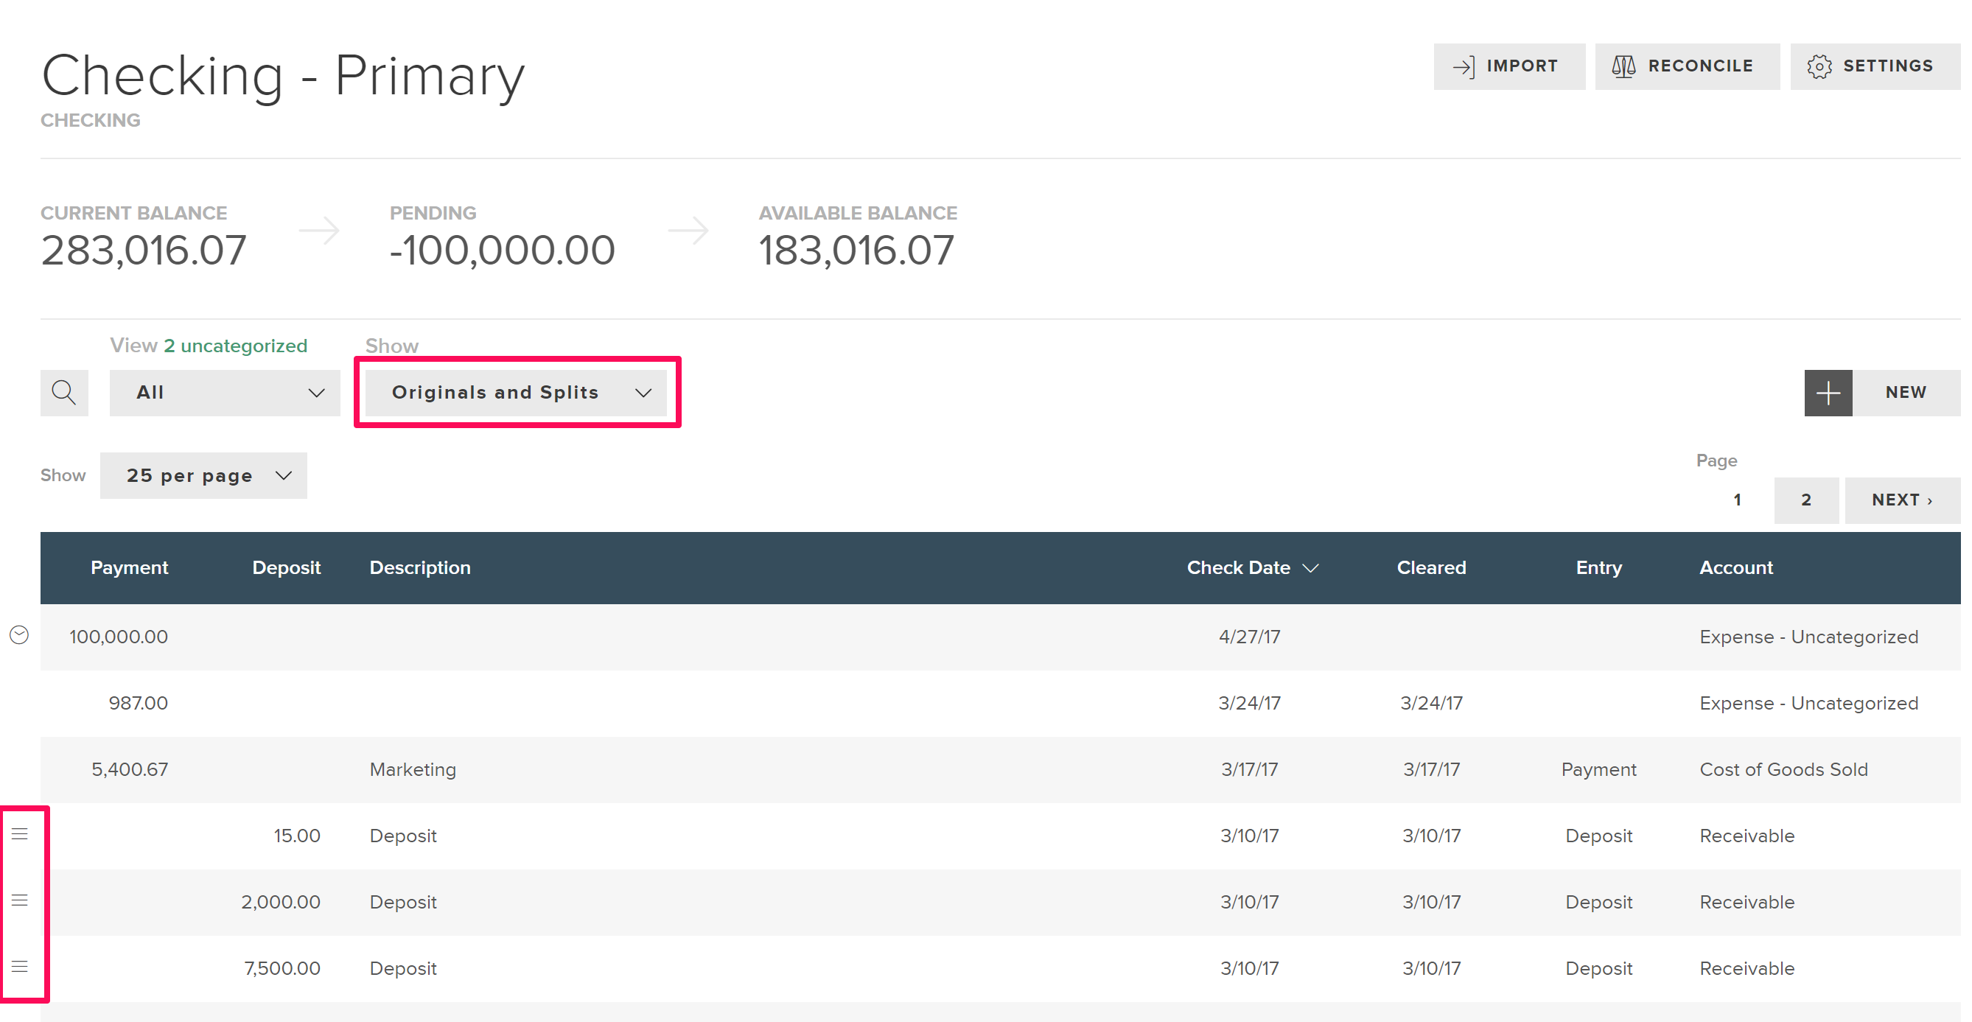Screen dimensions: 1972x1022
Task: Click the Description column header
Action: (x=420, y=567)
